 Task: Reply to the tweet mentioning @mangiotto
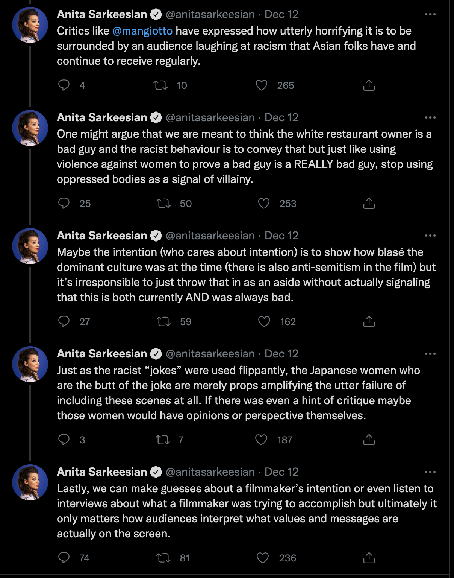pos(64,85)
